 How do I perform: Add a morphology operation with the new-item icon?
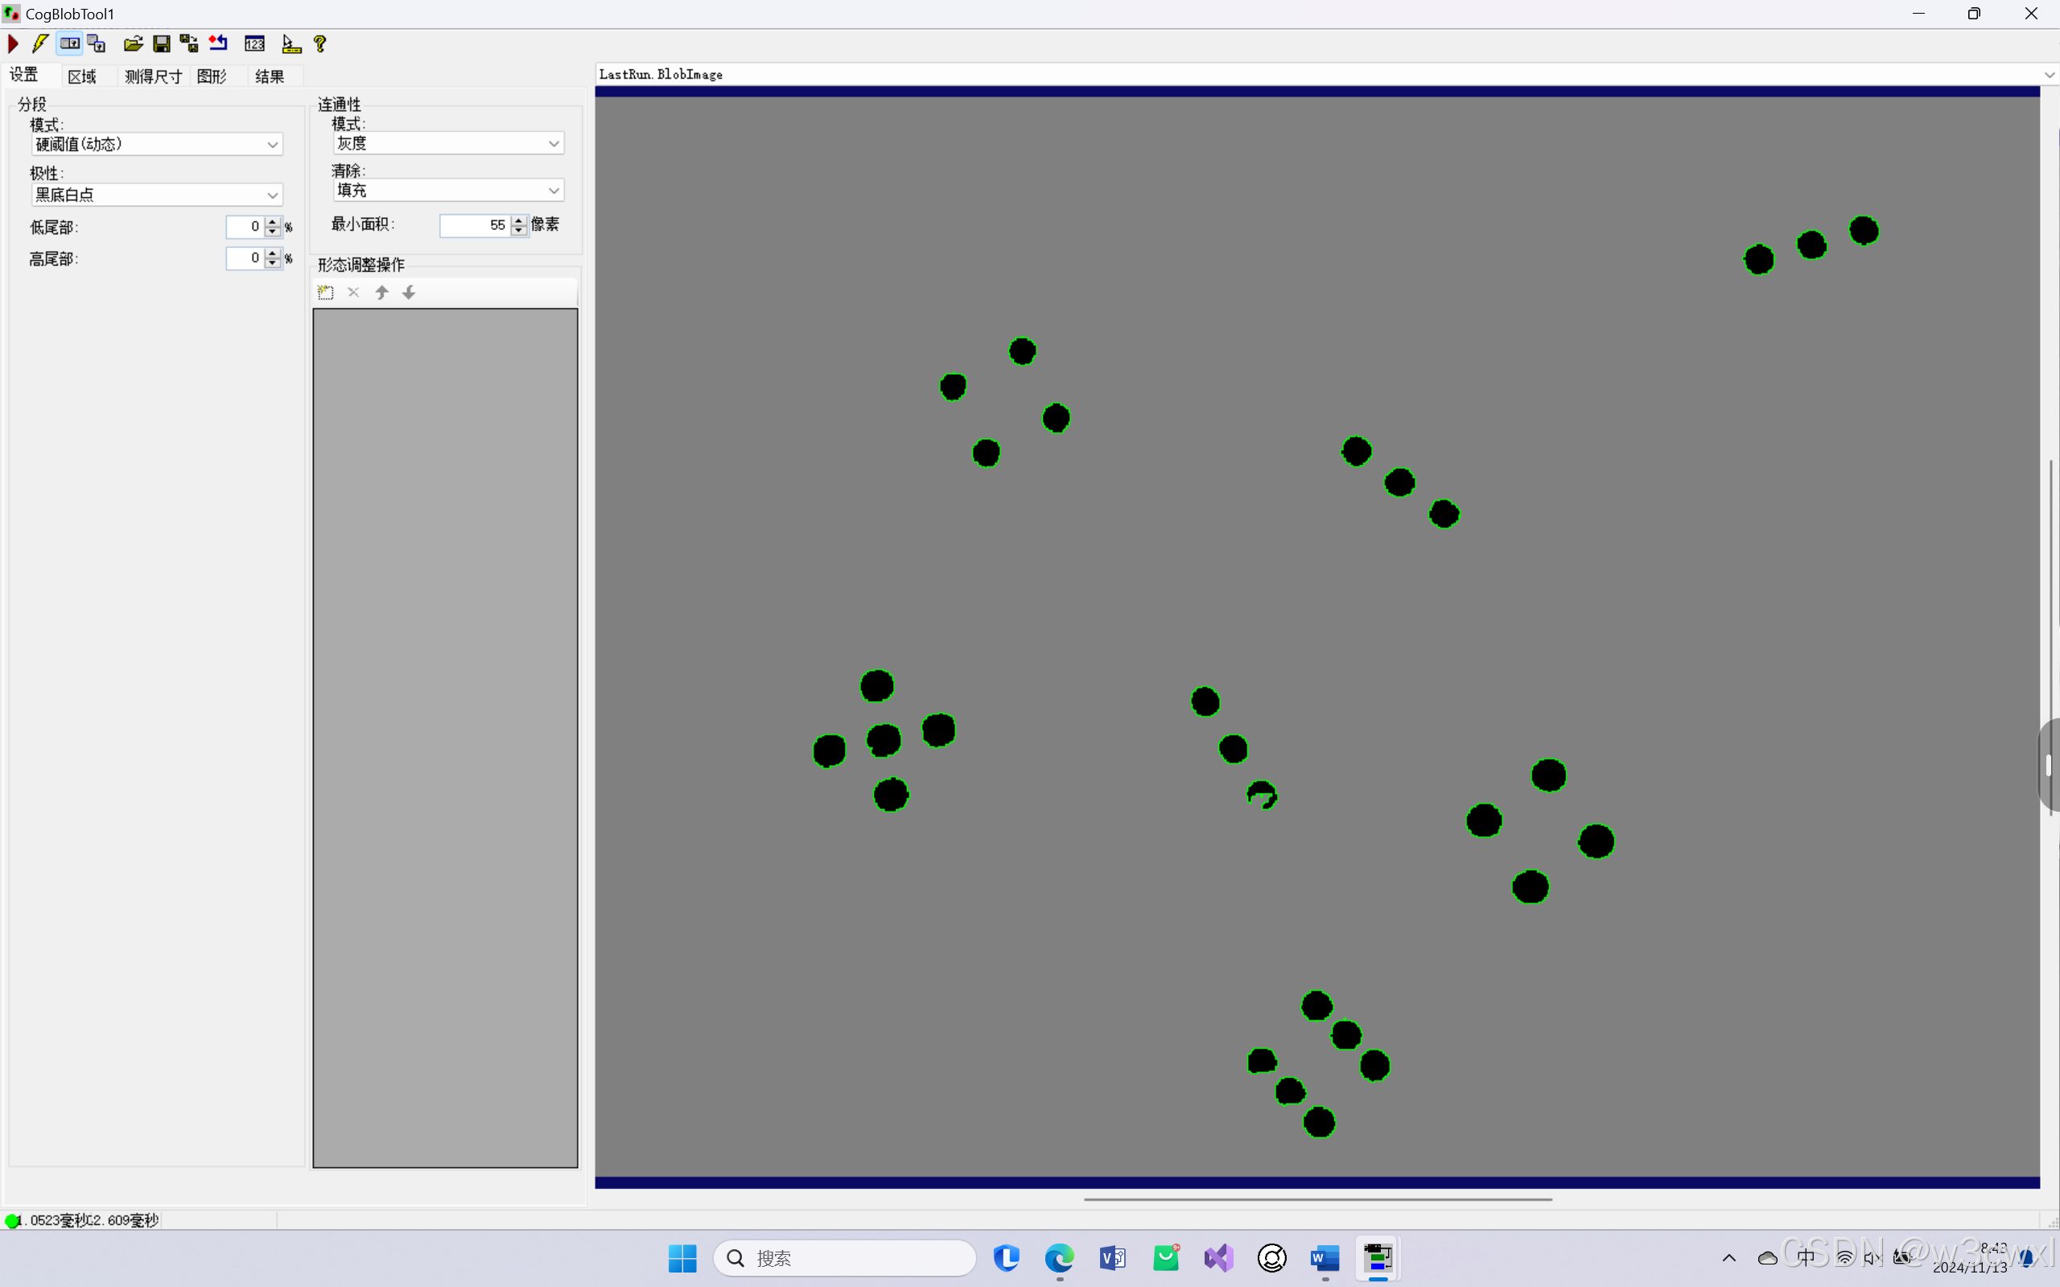coord(325,293)
